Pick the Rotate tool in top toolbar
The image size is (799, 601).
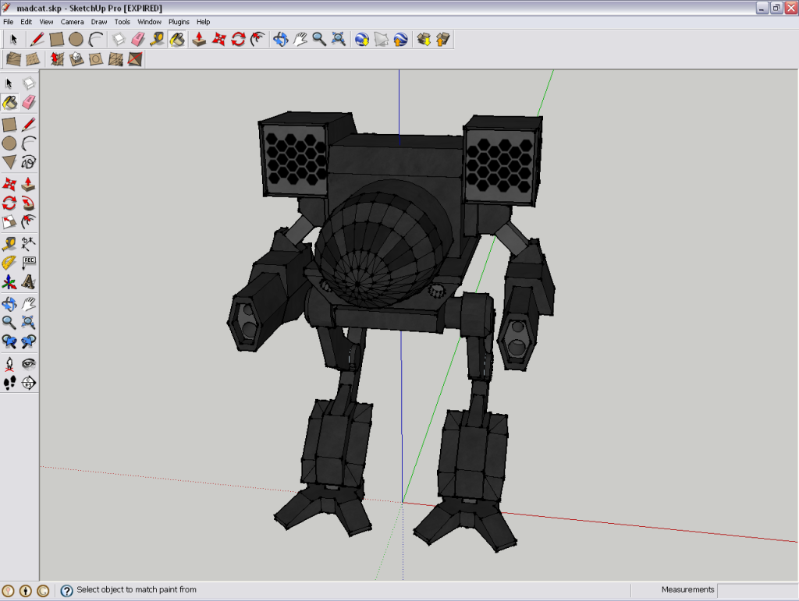pos(238,39)
